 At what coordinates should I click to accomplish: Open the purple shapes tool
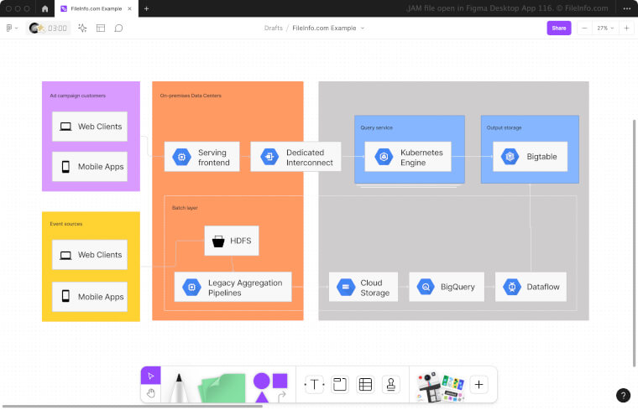(x=270, y=386)
